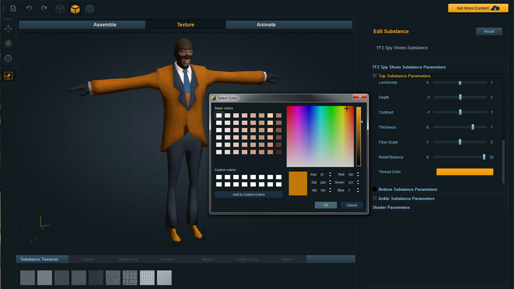Click the Relief Balance slider handle
Image resolution: width=514 pixels, height=289 pixels.
pyautogui.click(x=484, y=157)
